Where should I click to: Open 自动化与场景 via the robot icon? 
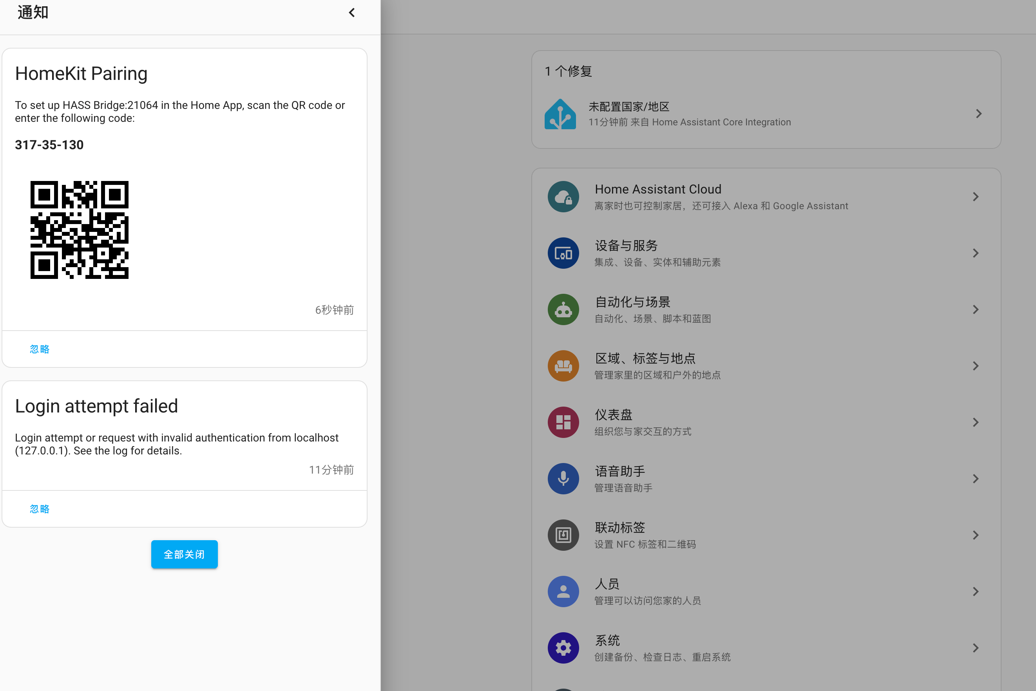[563, 309]
